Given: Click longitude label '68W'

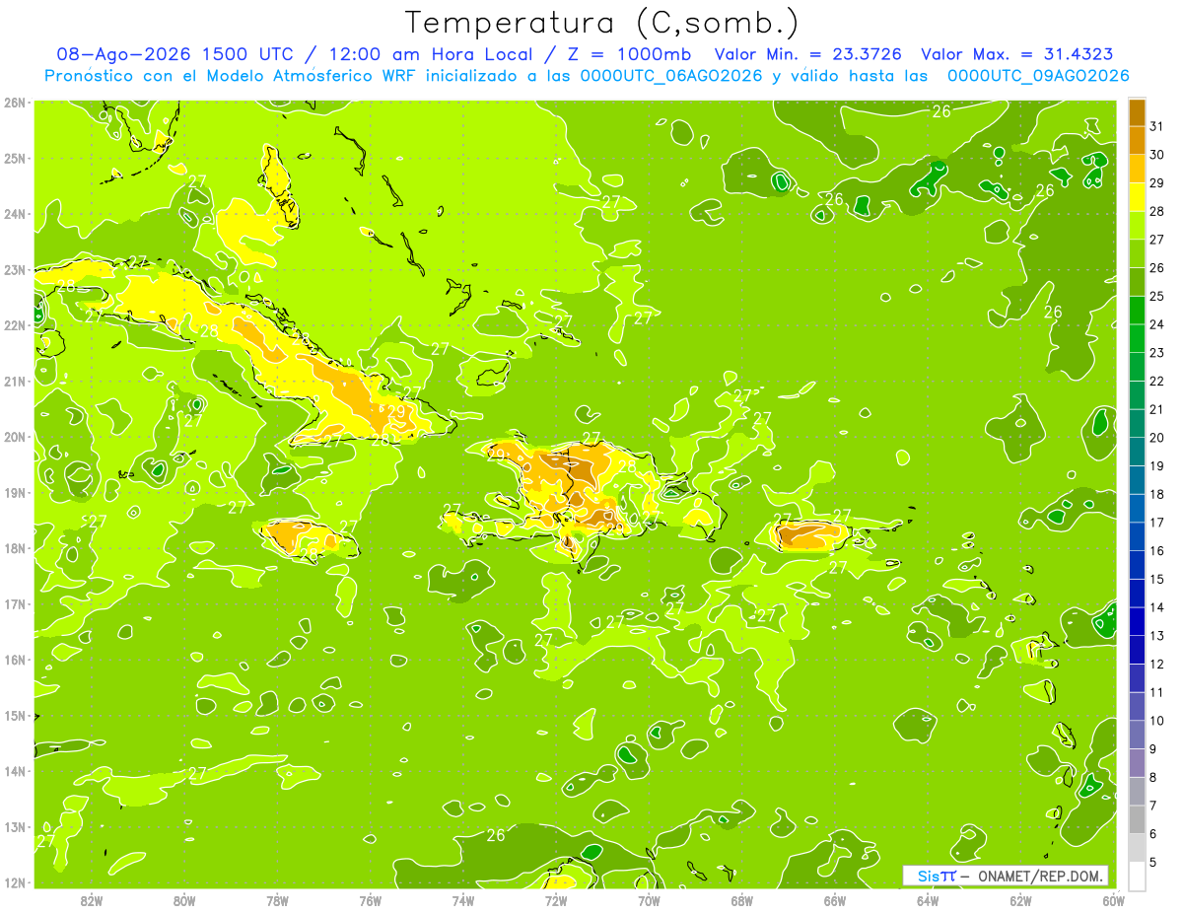Looking at the screenshot, I should [x=742, y=900].
